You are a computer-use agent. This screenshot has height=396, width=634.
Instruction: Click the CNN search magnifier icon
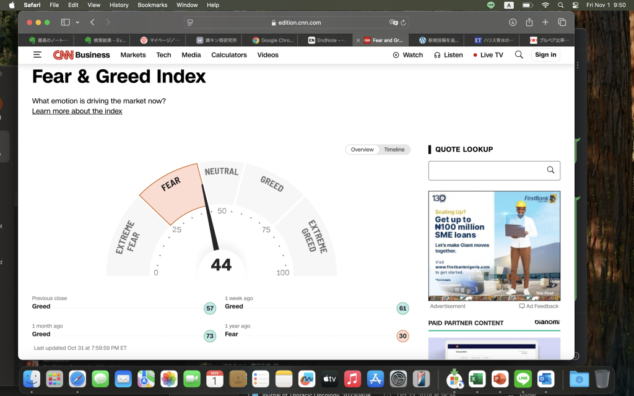pyautogui.click(x=519, y=54)
